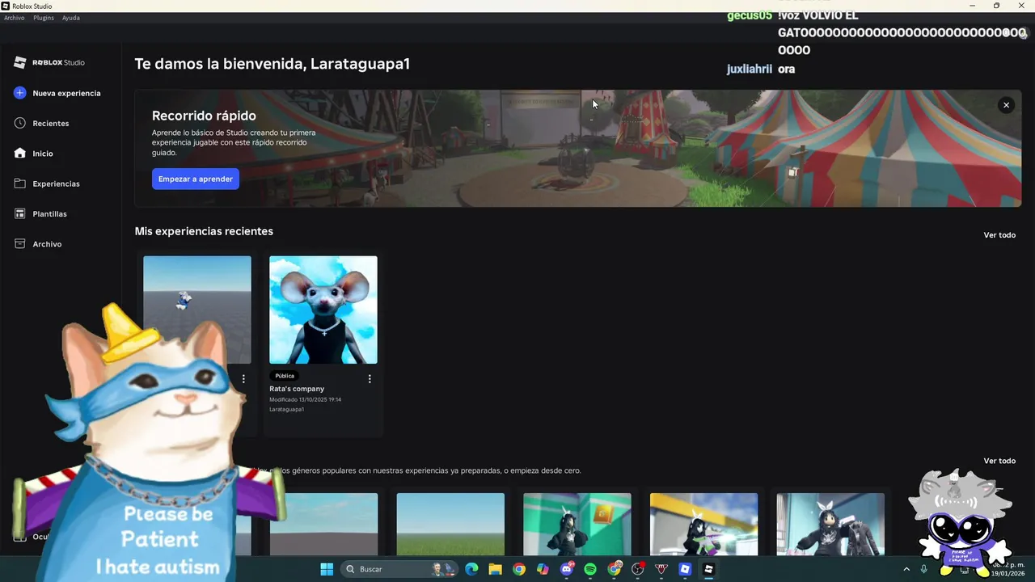
Task: Click the Rata's company title text
Action: point(297,389)
